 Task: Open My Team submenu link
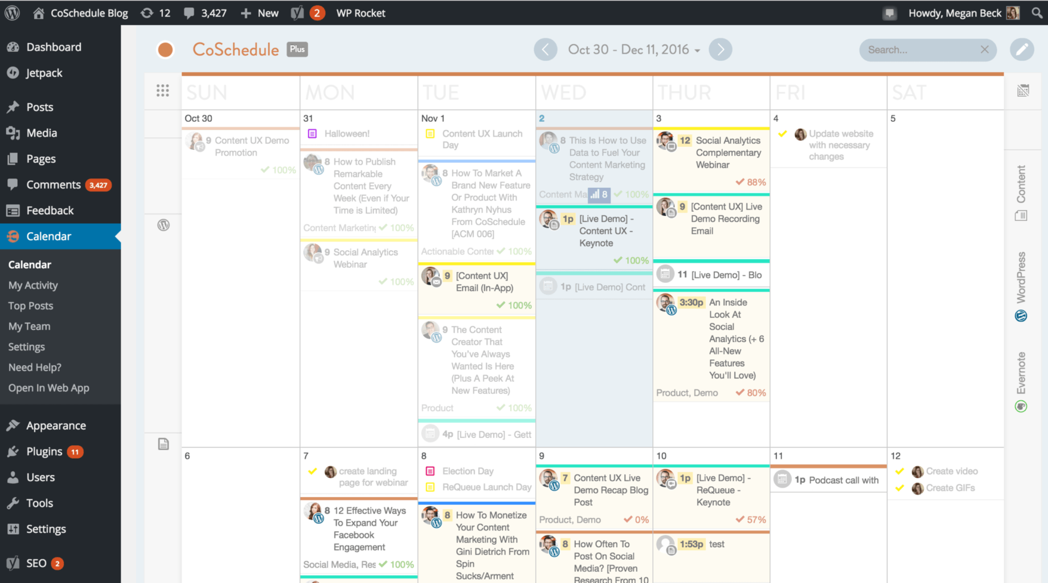click(x=29, y=326)
